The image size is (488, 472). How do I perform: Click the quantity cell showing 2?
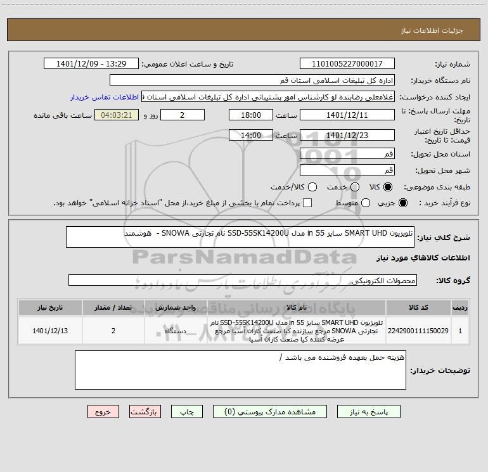[113, 331]
